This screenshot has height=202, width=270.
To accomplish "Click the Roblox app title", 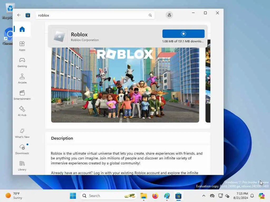I will (x=79, y=34).
